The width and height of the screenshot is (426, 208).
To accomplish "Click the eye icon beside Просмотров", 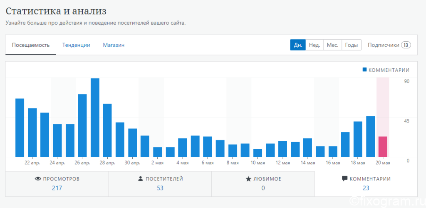I will (38, 179).
